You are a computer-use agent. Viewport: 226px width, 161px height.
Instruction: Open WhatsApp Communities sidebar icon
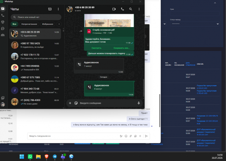coord(3,35)
